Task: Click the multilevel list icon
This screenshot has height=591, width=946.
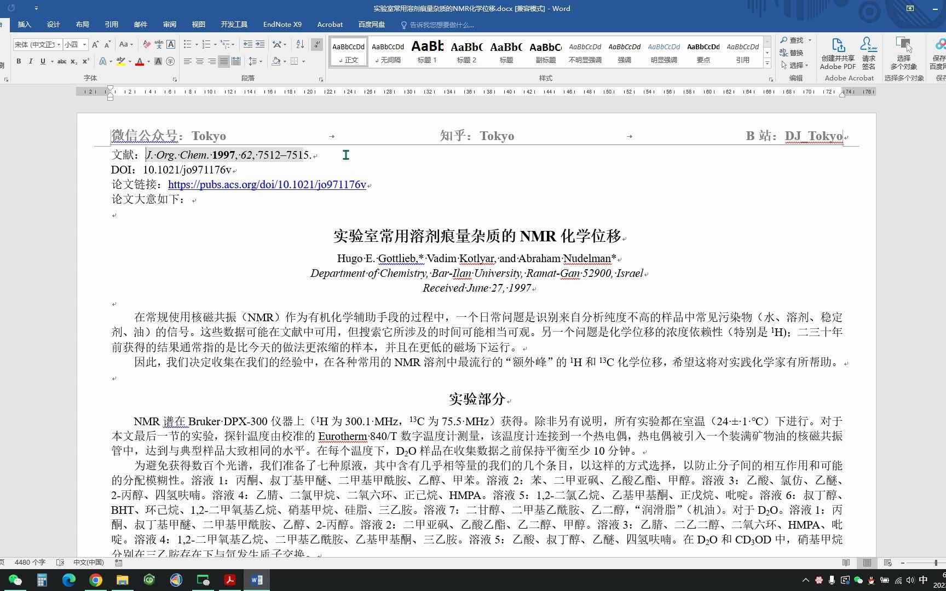Action: (225, 44)
